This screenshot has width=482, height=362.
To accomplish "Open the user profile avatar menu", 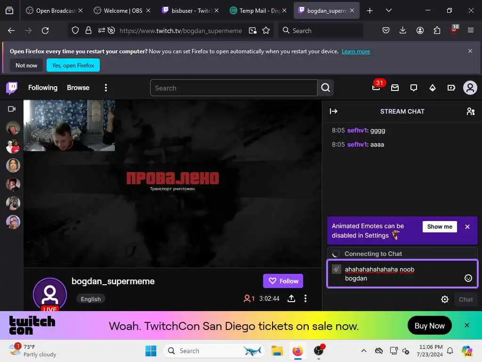I will pos(470,88).
